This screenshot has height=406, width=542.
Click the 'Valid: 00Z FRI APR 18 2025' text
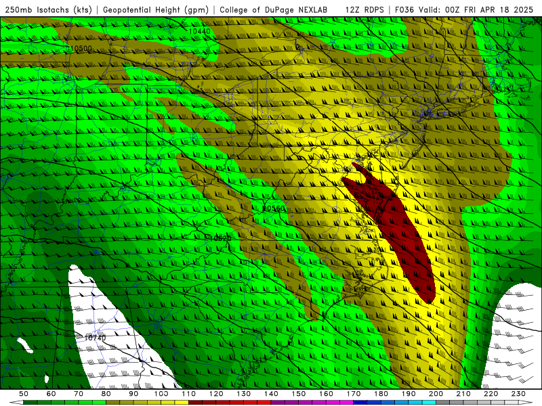pos(476,9)
